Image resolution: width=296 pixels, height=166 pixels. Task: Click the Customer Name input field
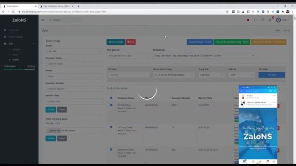pyautogui.click(x=74, y=64)
